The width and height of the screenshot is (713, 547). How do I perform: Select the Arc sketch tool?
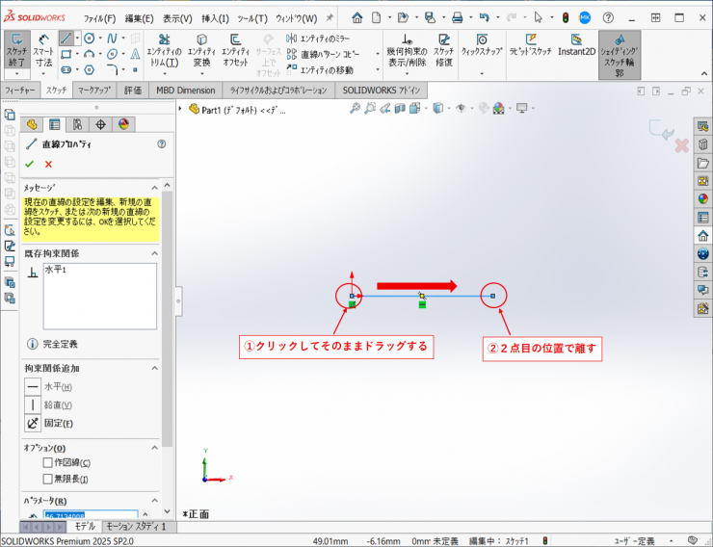pyautogui.click(x=89, y=54)
